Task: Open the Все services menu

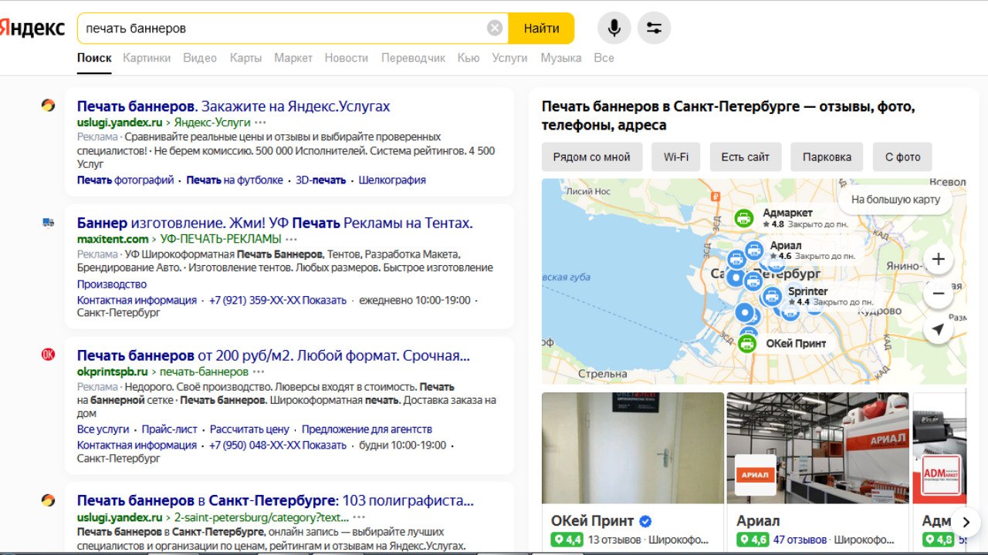Action: (x=604, y=58)
